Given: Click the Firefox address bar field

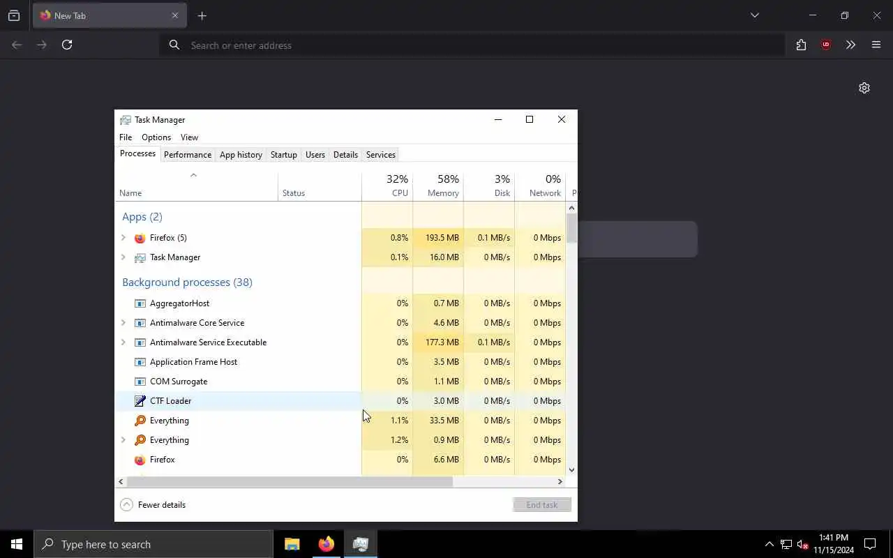Looking at the screenshot, I should pos(472,45).
